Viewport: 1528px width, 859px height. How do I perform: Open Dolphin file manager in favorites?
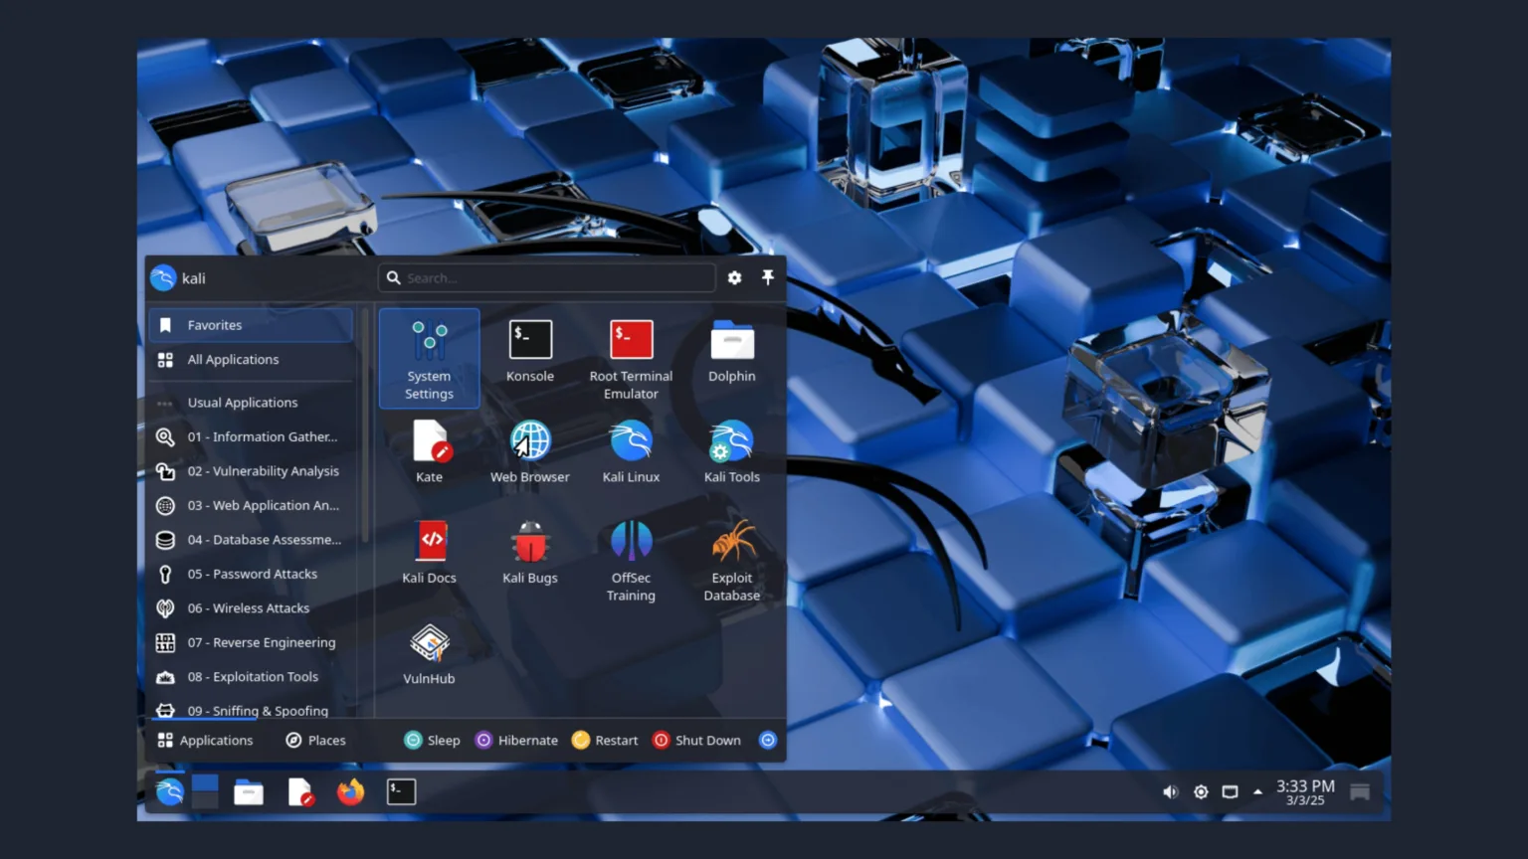click(x=732, y=350)
